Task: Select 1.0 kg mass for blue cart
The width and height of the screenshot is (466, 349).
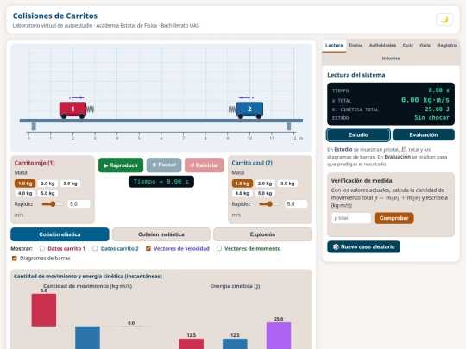Action: 242,184
